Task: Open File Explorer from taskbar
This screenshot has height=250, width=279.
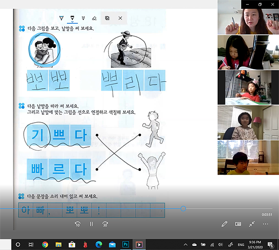Action: tap(59, 244)
